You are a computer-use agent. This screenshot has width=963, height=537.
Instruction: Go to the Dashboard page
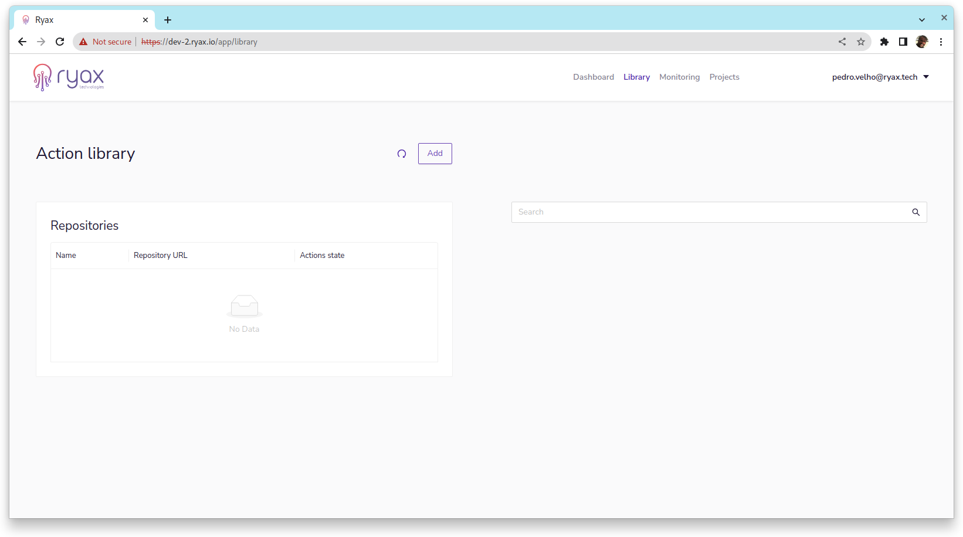pos(594,77)
